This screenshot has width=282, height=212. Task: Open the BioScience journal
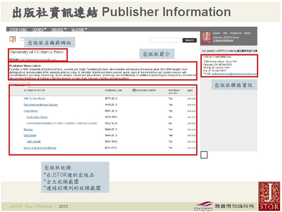click(x=30, y=135)
